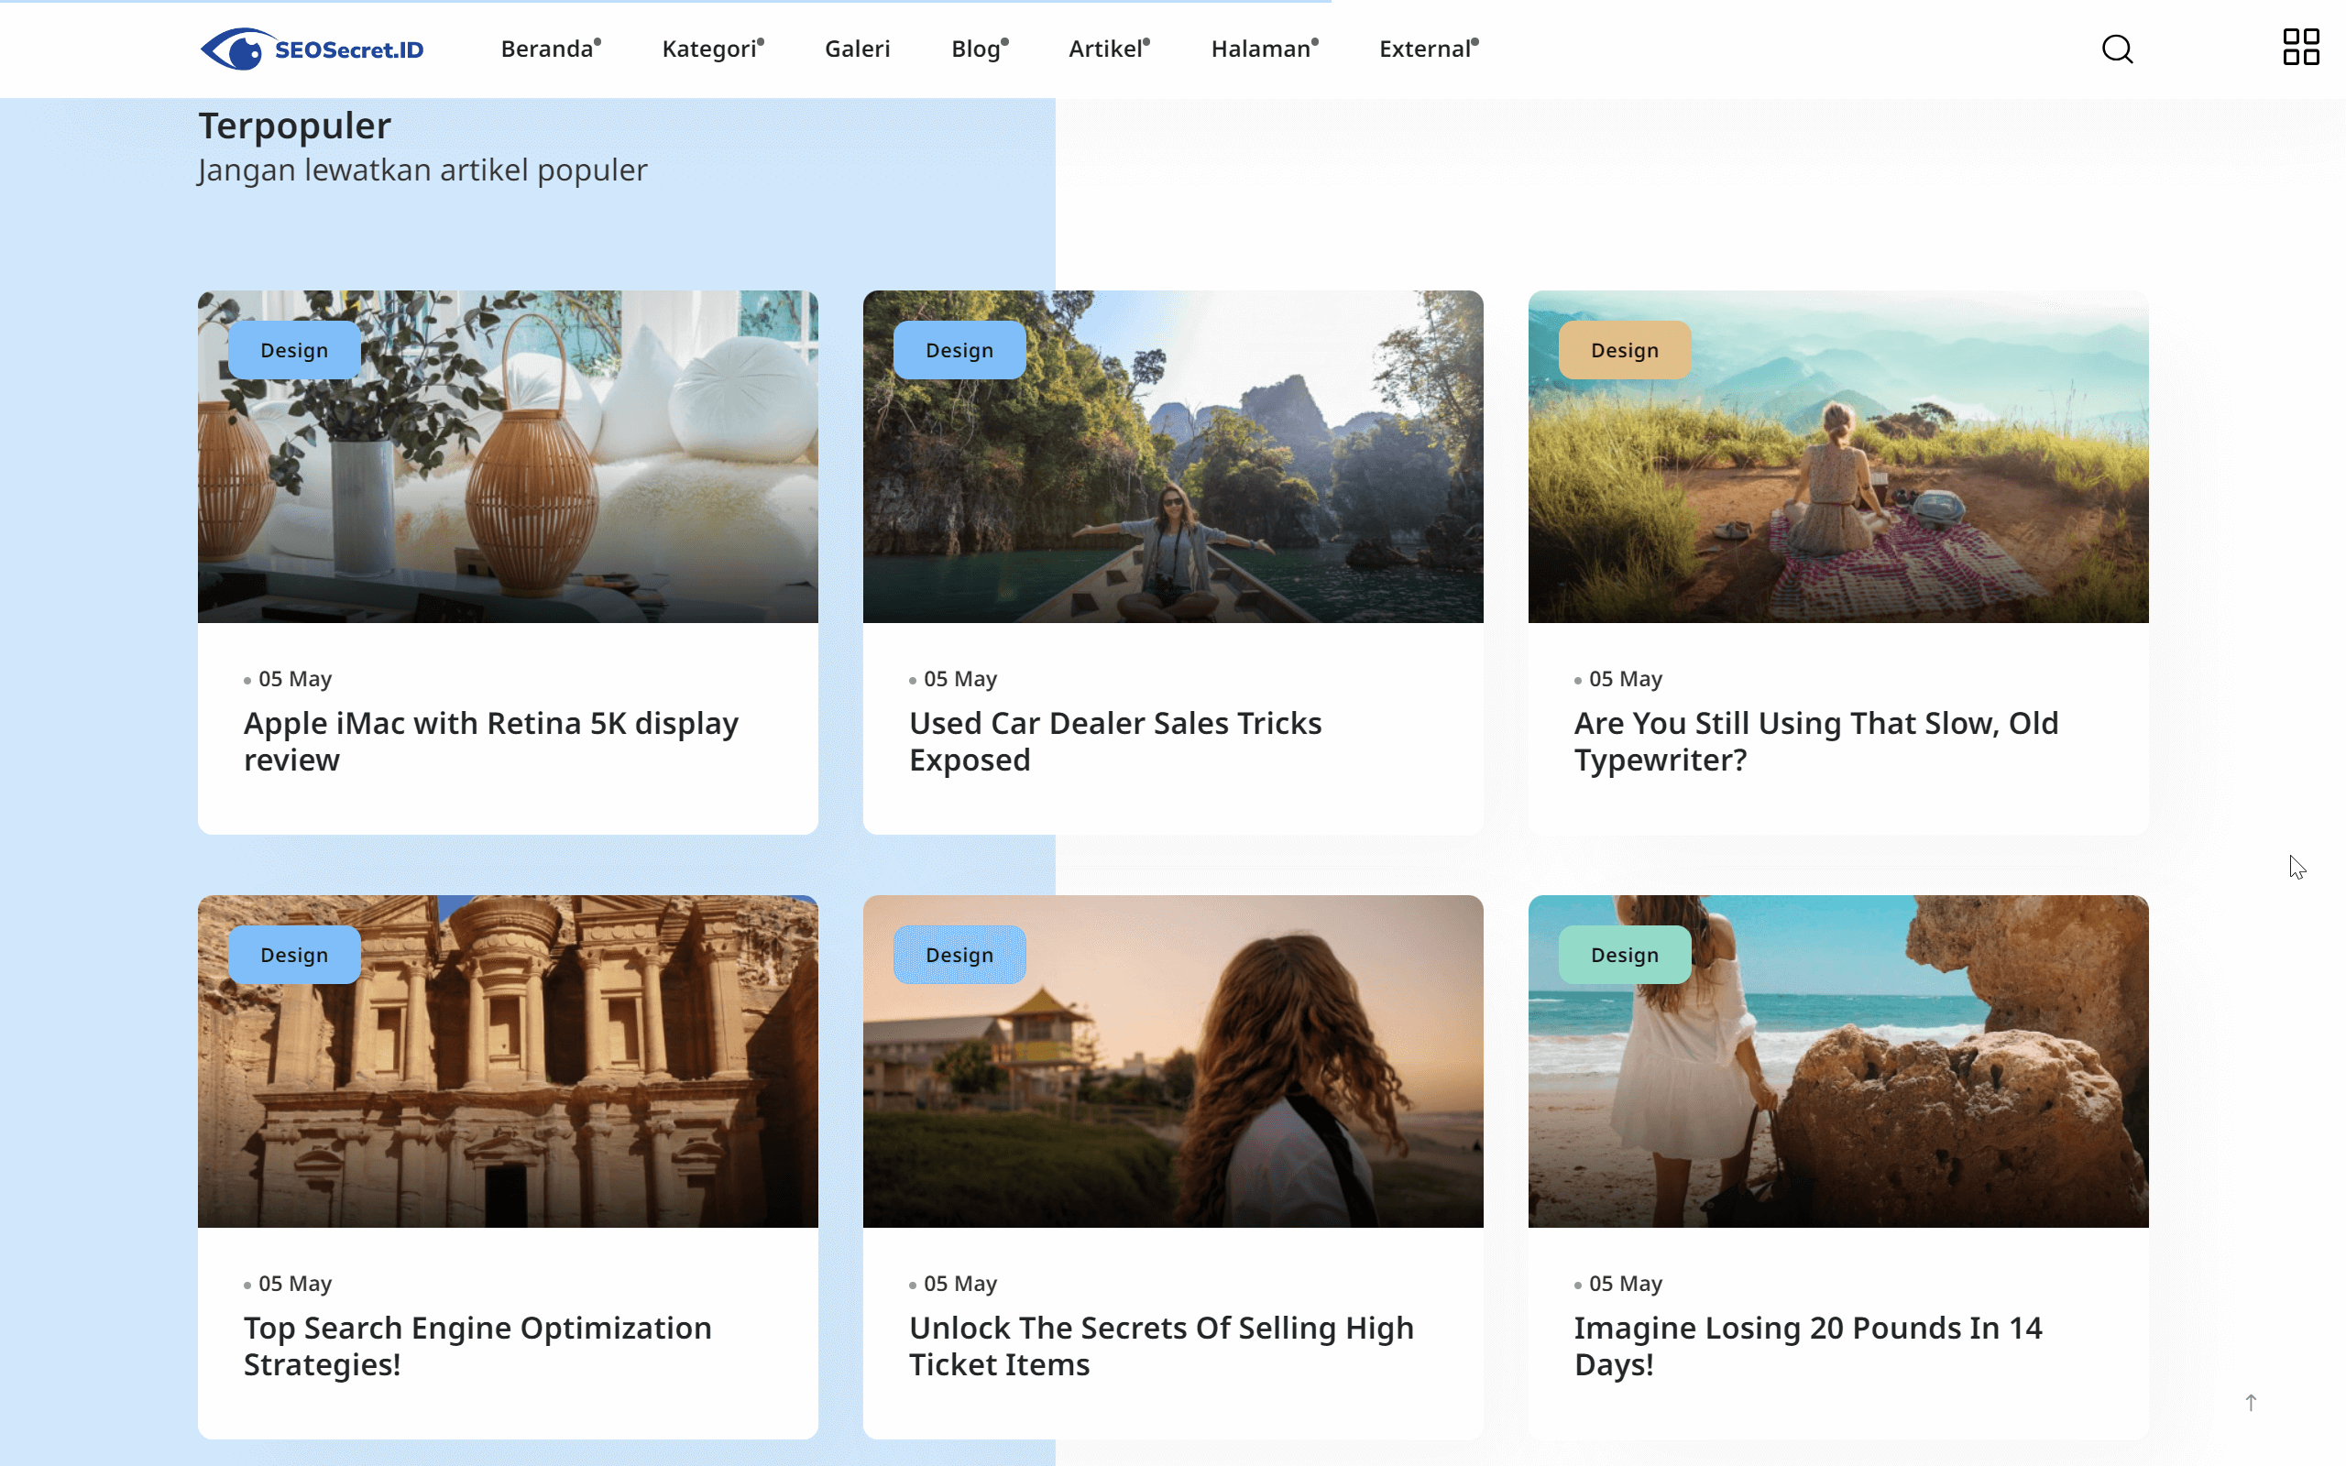Click the beach photo on 'Imagine Losing 20 Pounds' article
The height and width of the screenshot is (1466, 2346).
(x=1838, y=1062)
